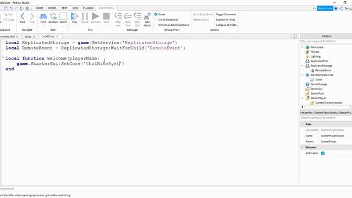Open the VIEW ribbon tab
Screen dimensions: 352x198
tap(75, 8)
